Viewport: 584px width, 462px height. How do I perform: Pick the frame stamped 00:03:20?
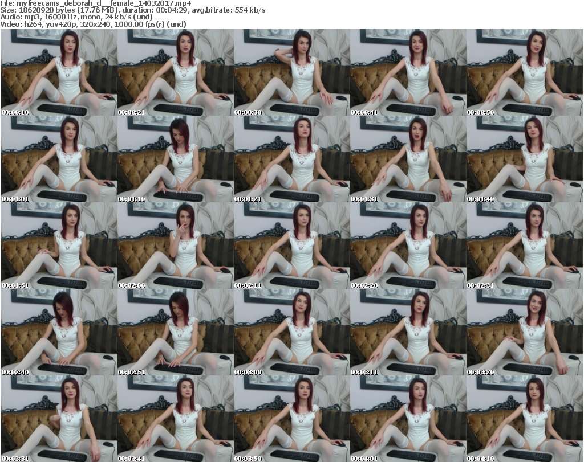point(525,333)
